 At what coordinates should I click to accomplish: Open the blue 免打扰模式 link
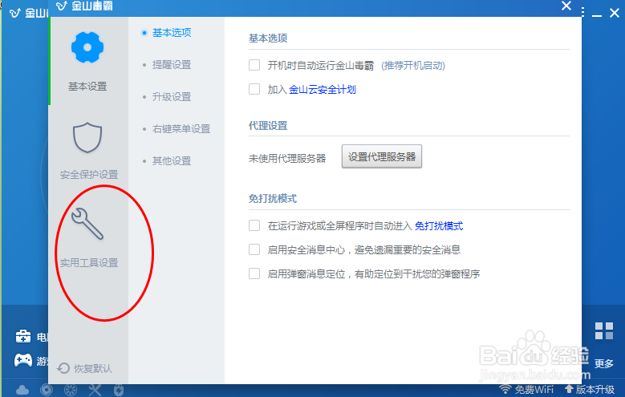tap(439, 226)
